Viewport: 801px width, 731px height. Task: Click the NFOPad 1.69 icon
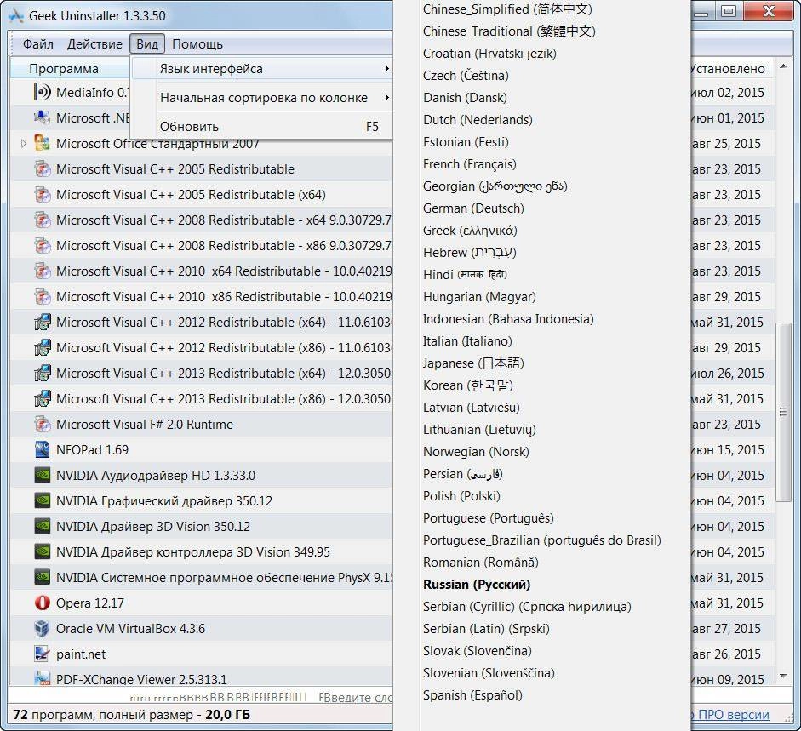coord(43,450)
